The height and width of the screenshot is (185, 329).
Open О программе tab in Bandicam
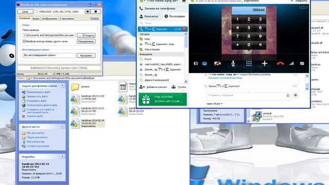(x=66, y=18)
